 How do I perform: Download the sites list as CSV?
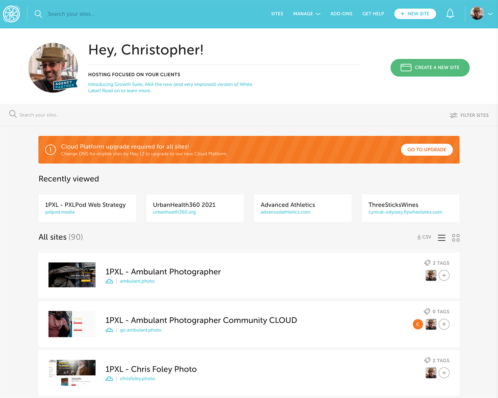pyautogui.click(x=424, y=237)
